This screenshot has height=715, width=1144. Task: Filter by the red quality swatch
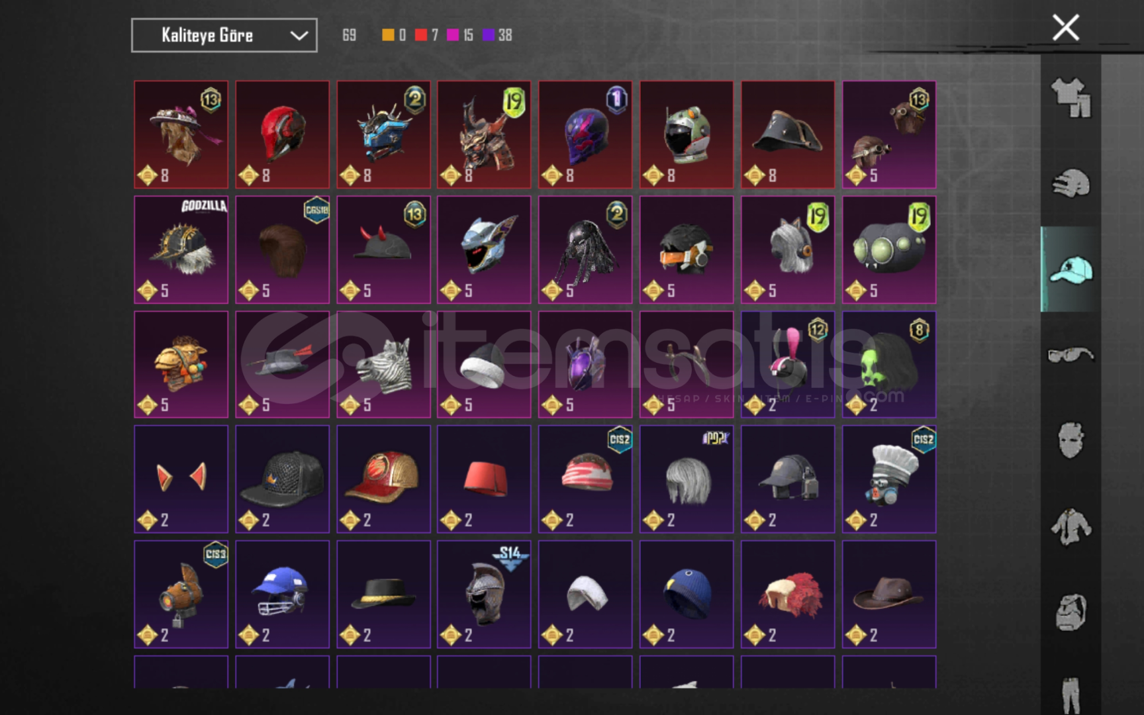(421, 34)
